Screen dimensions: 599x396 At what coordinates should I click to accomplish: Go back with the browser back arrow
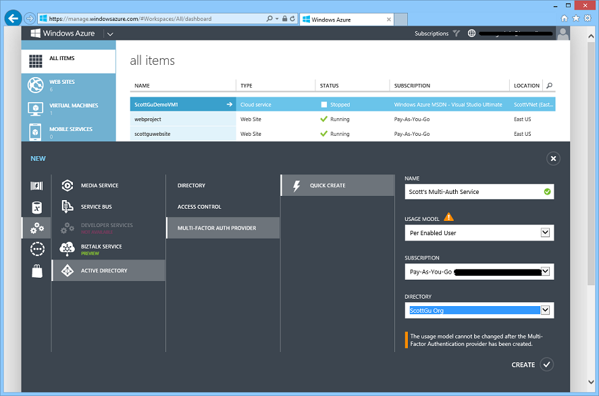pyautogui.click(x=13, y=18)
